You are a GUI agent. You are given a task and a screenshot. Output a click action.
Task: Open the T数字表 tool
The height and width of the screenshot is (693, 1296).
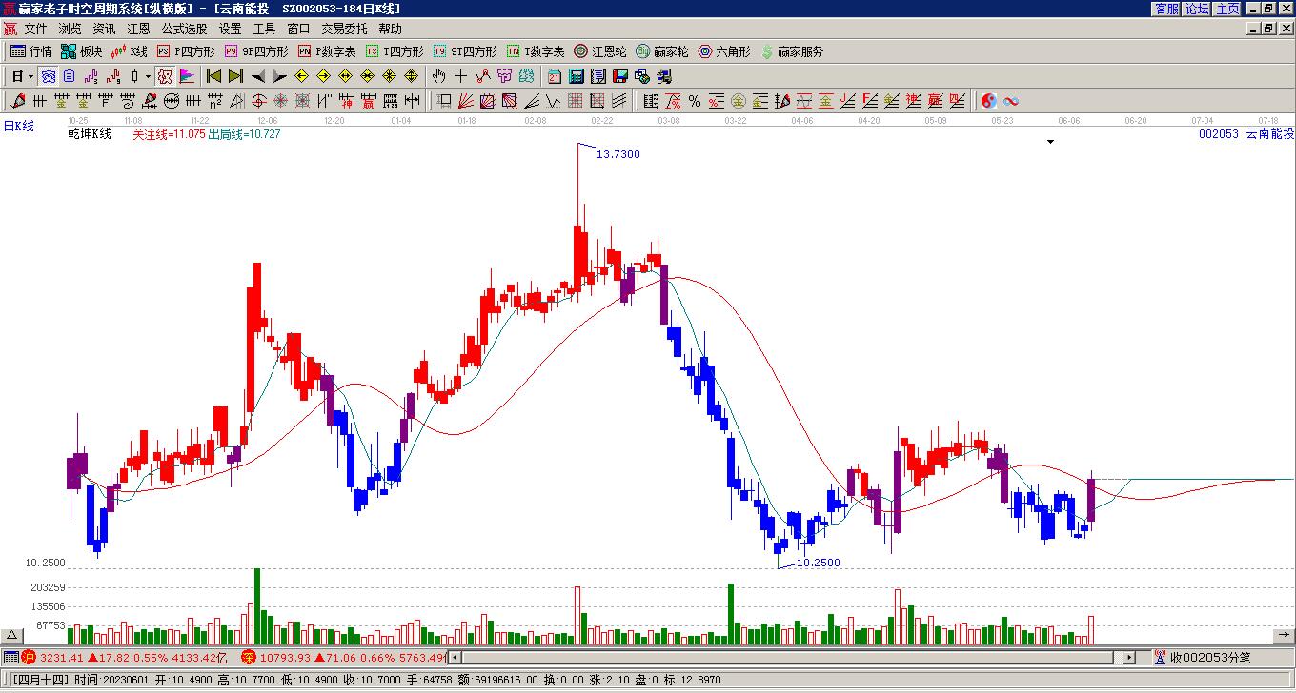pyautogui.click(x=537, y=51)
